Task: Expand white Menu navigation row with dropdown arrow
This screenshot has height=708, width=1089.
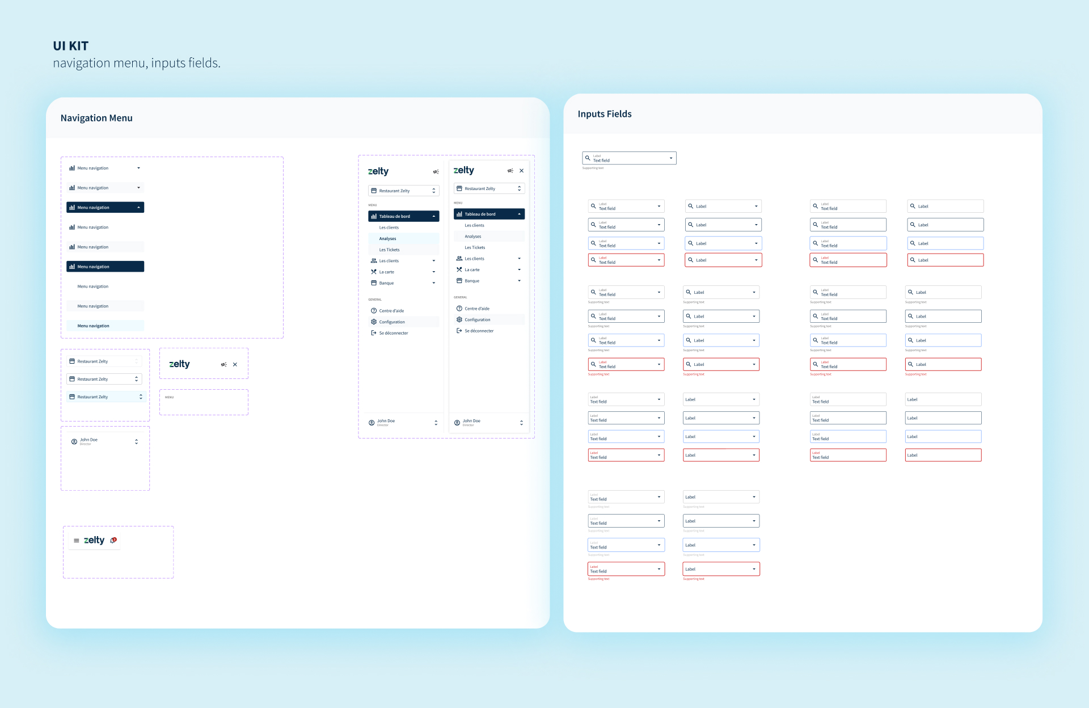Action: point(105,168)
